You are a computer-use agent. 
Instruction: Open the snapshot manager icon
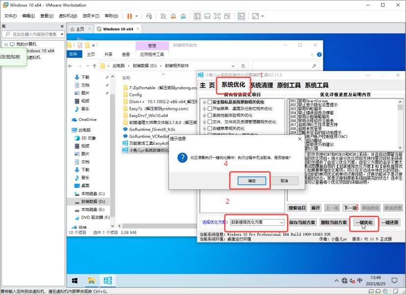pos(183,16)
